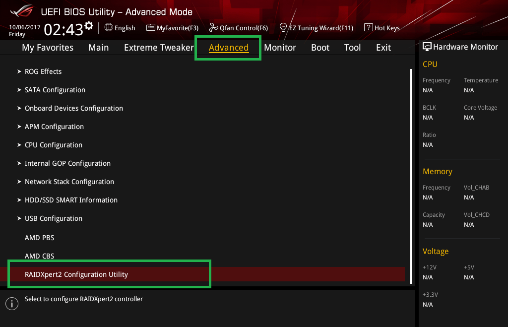
Task: Select RAIDXpert2 Configuration Utility
Action: point(202,274)
